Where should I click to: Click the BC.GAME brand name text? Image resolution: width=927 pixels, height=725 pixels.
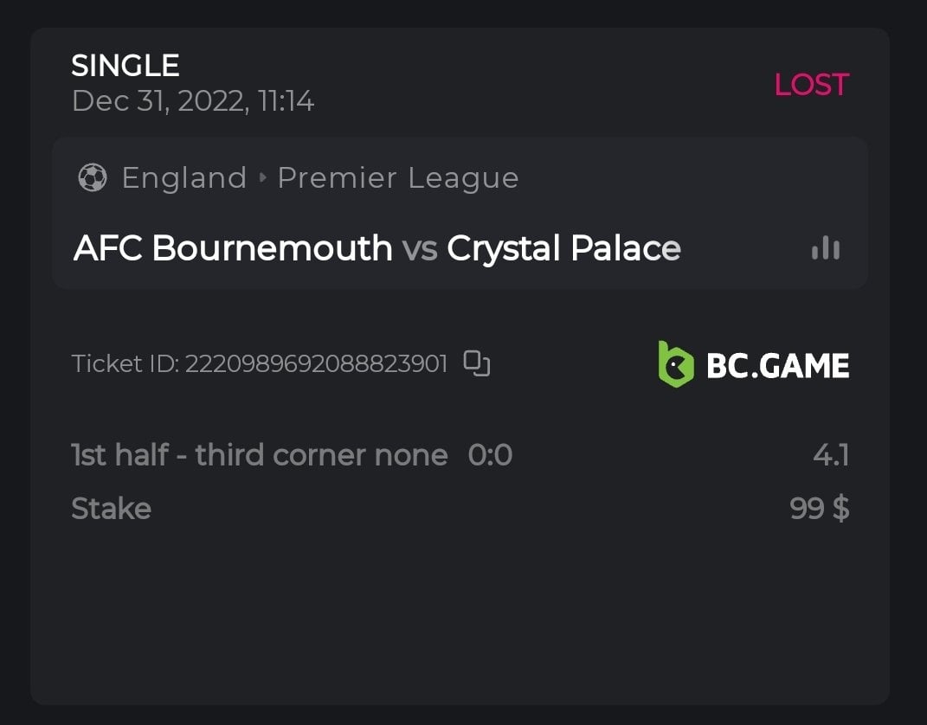pos(777,365)
